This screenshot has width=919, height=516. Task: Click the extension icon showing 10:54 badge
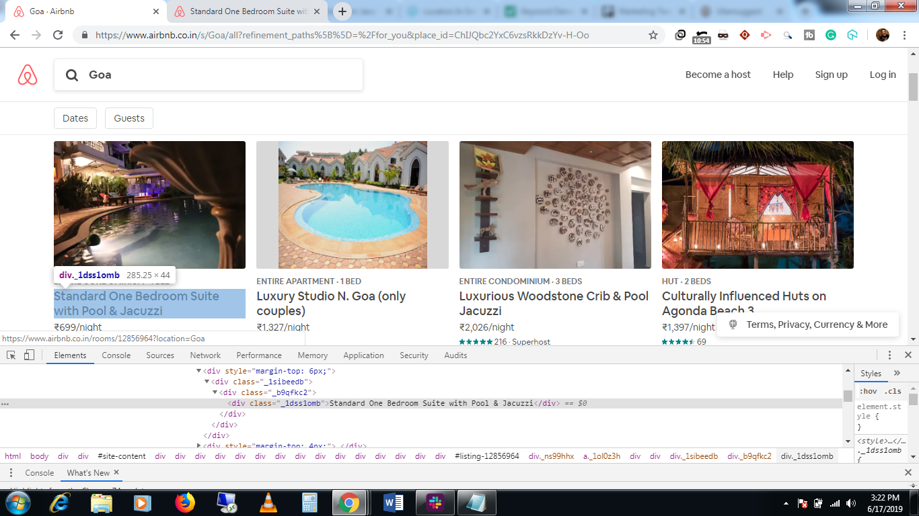tap(701, 36)
